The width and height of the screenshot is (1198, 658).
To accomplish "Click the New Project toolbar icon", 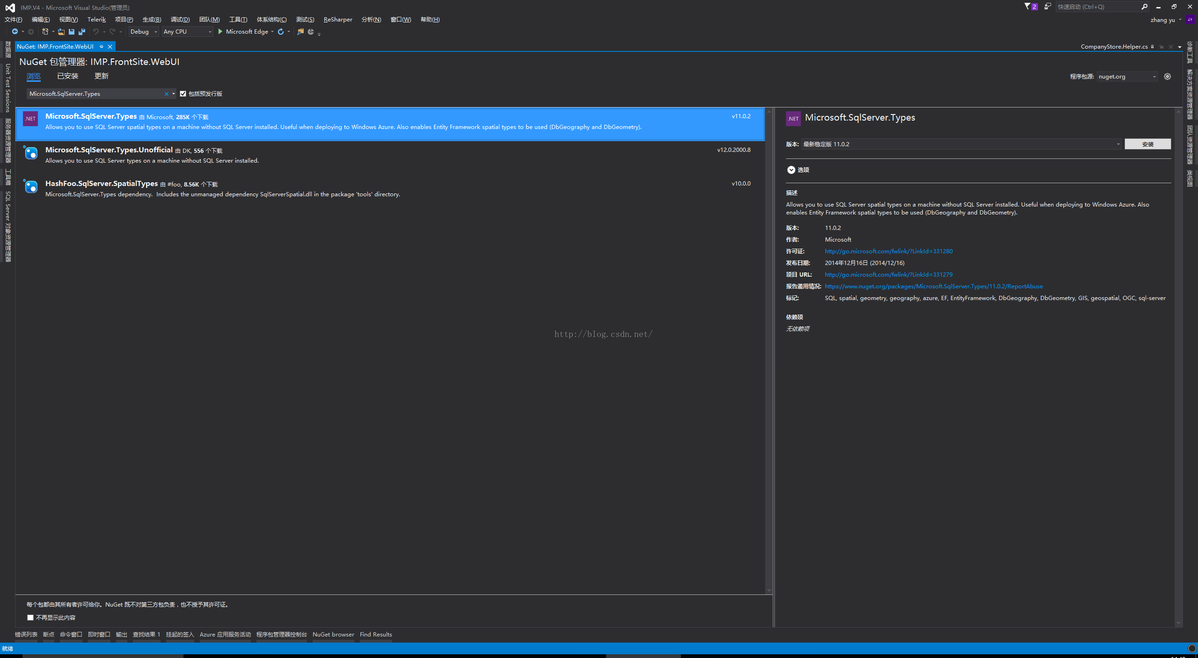I will [45, 31].
